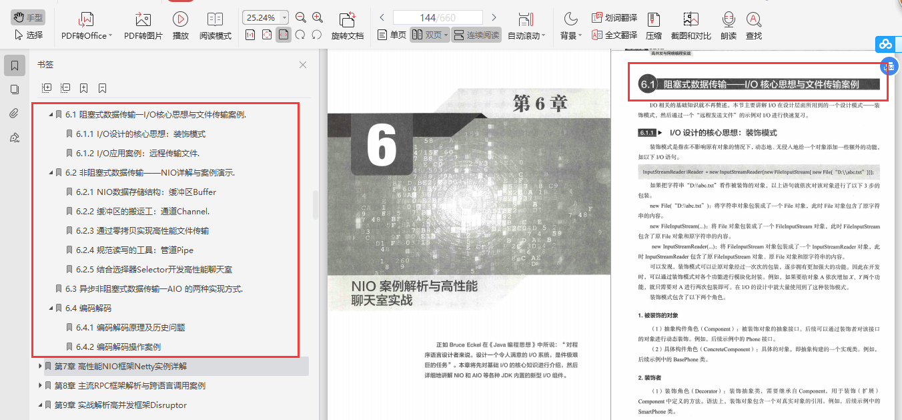902x420 pixels.
Task: Click 划词翻译 word translation
Action: coord(614,17)
